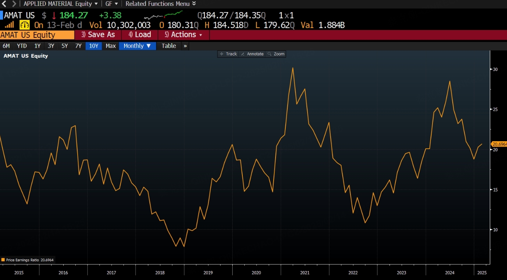Click the Val 1.884B value figure
Image resolution: width=507 pixels, height=280 pixels.
point(322,25)
